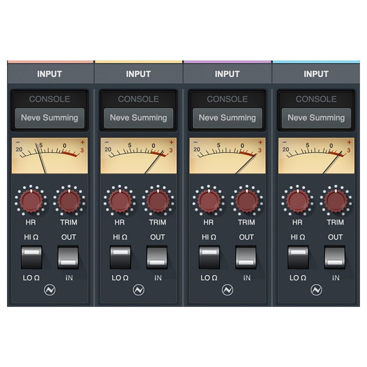Open the Neve Summing selector in the salmon-topped channel
Image resolution: width=367 pixels, height=367 pixels.
50,118
